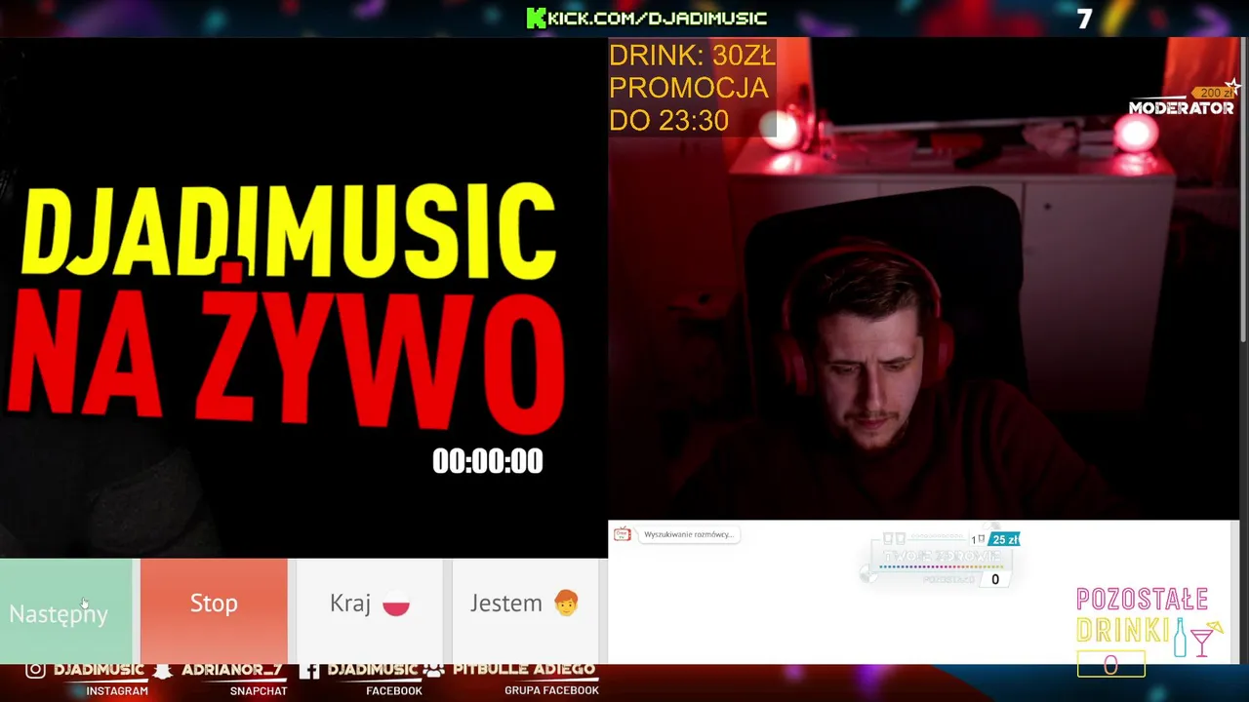
Task: Click the number 7 at top right
Action: tap(1085, 19)
